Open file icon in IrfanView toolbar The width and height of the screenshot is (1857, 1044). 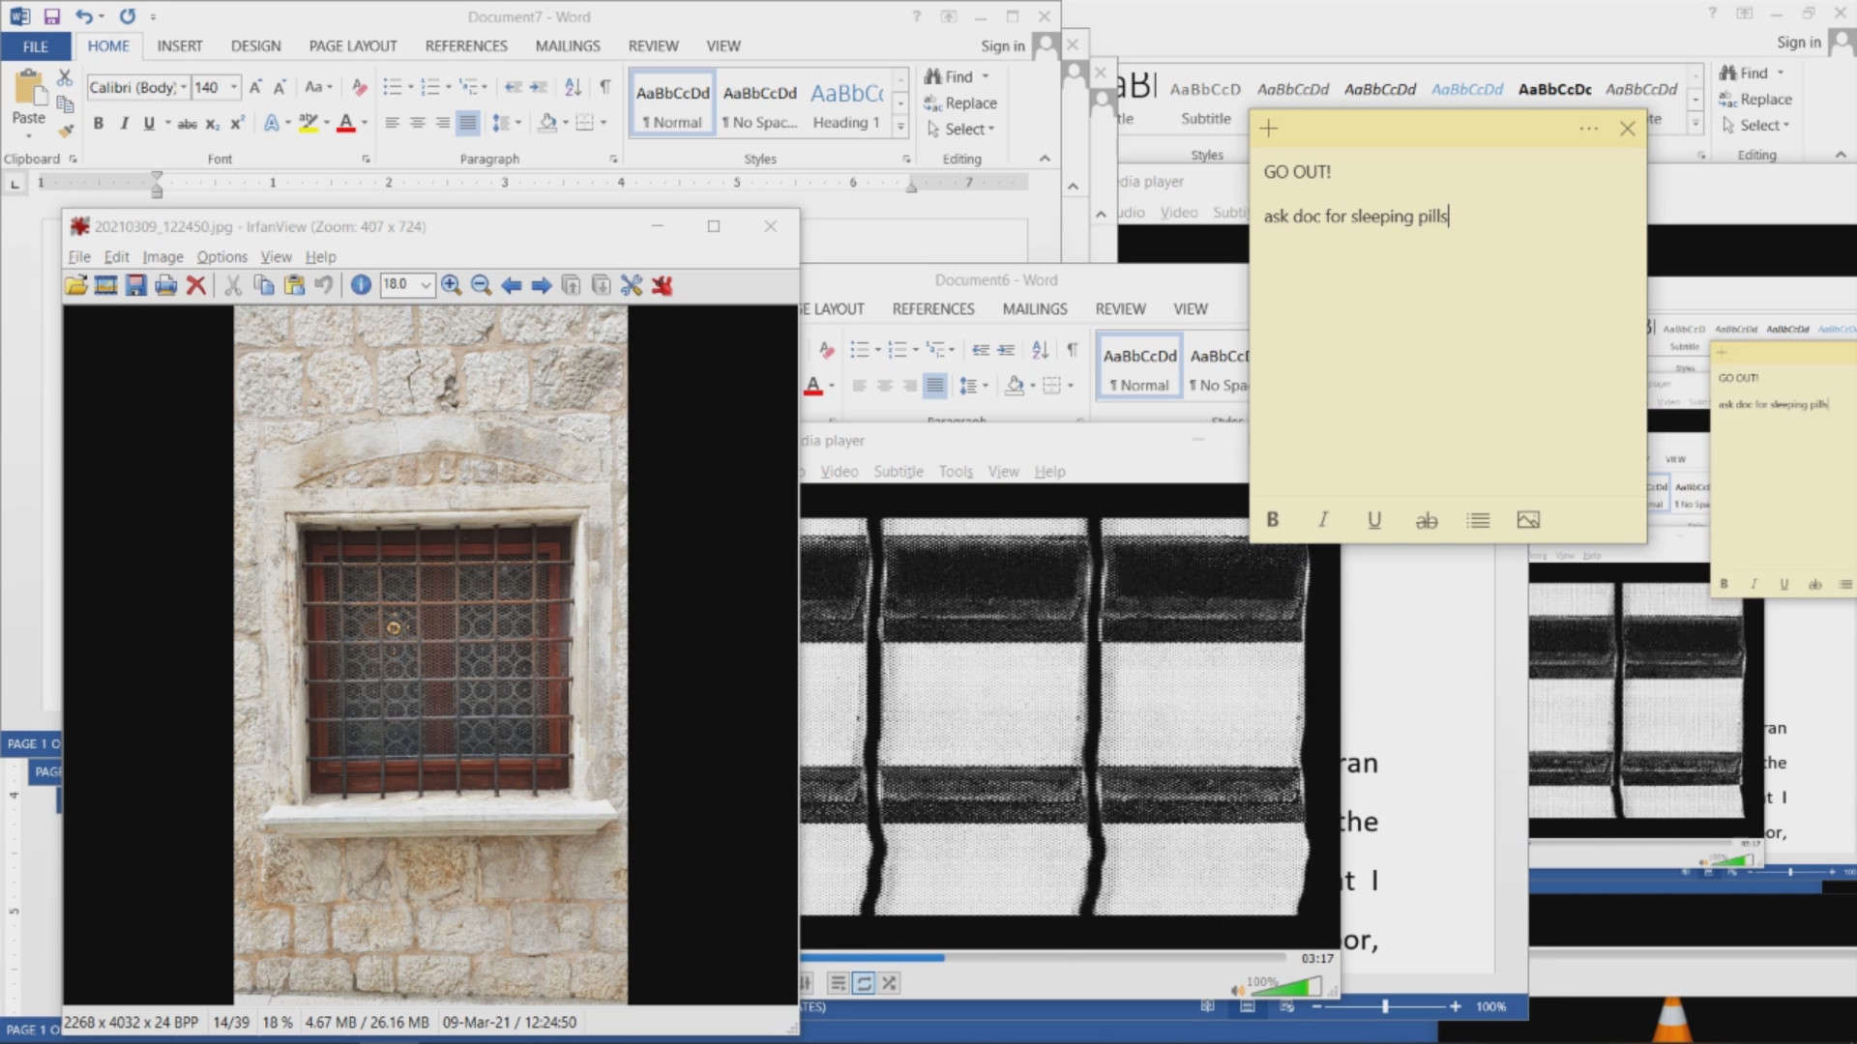point(75,285)
